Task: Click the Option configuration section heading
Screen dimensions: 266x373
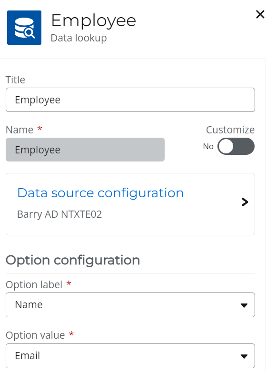Action: 73,260
